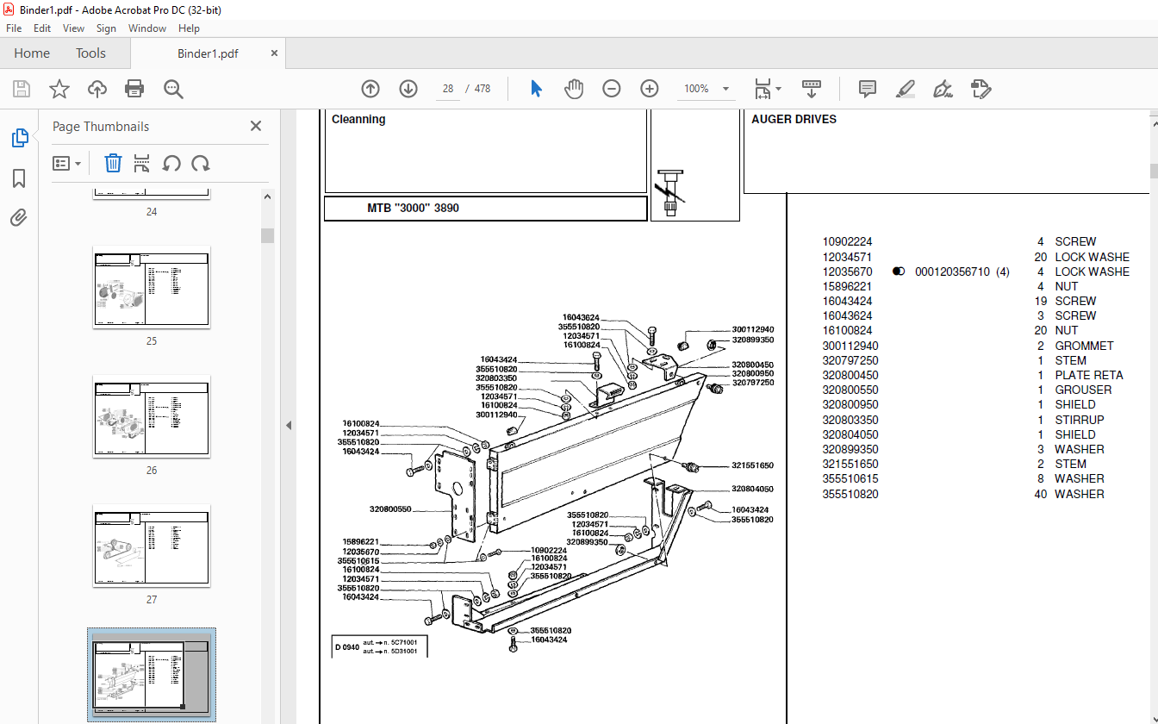
Task: Go to next page arrow
Action: pyautogui.click(x=408, y=89)
